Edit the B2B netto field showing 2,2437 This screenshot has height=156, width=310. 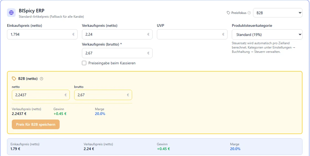41,95
